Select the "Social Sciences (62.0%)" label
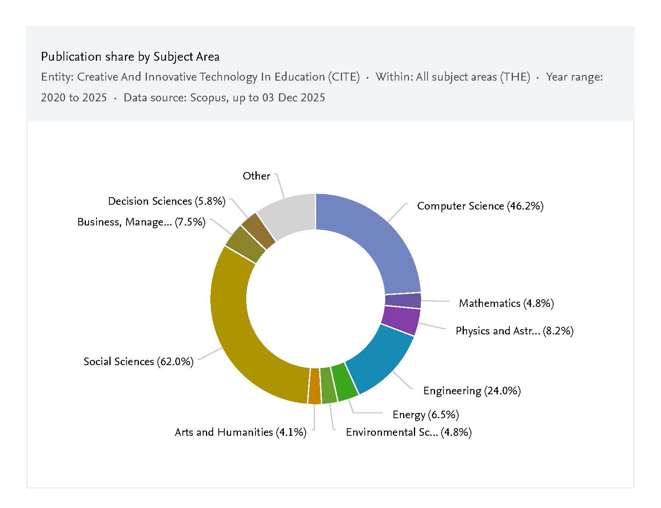Image resolution: width=661 pixels, height=508 pixels. click(x=139, y=362)
